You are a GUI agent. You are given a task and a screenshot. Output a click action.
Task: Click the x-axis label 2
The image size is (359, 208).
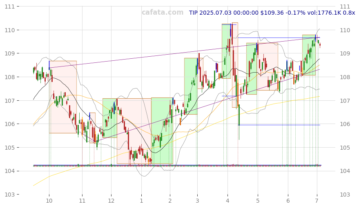point(170,201)
